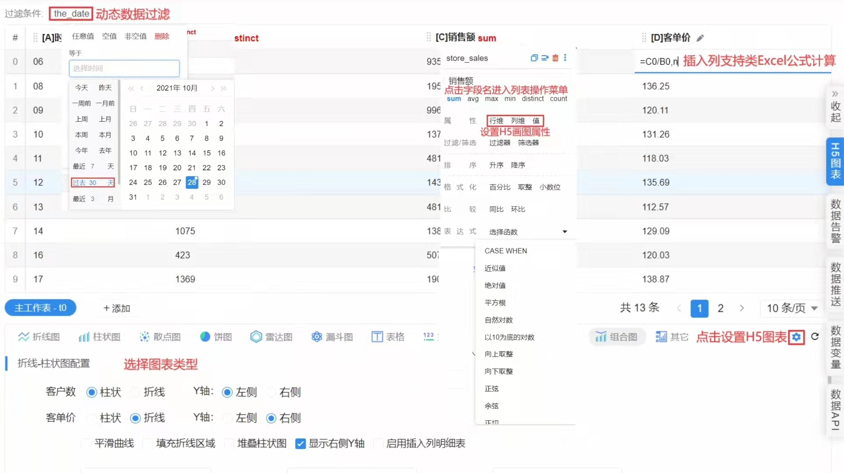Go to previous month in calendar

142,88
